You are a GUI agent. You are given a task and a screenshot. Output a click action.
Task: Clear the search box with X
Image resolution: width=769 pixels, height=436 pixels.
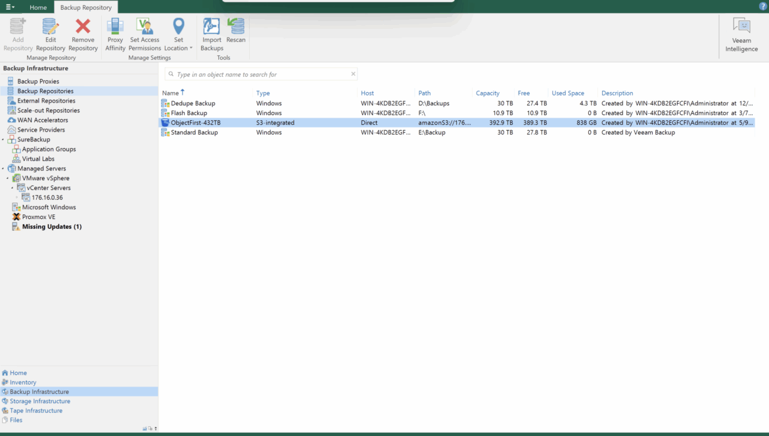(353, 74)
